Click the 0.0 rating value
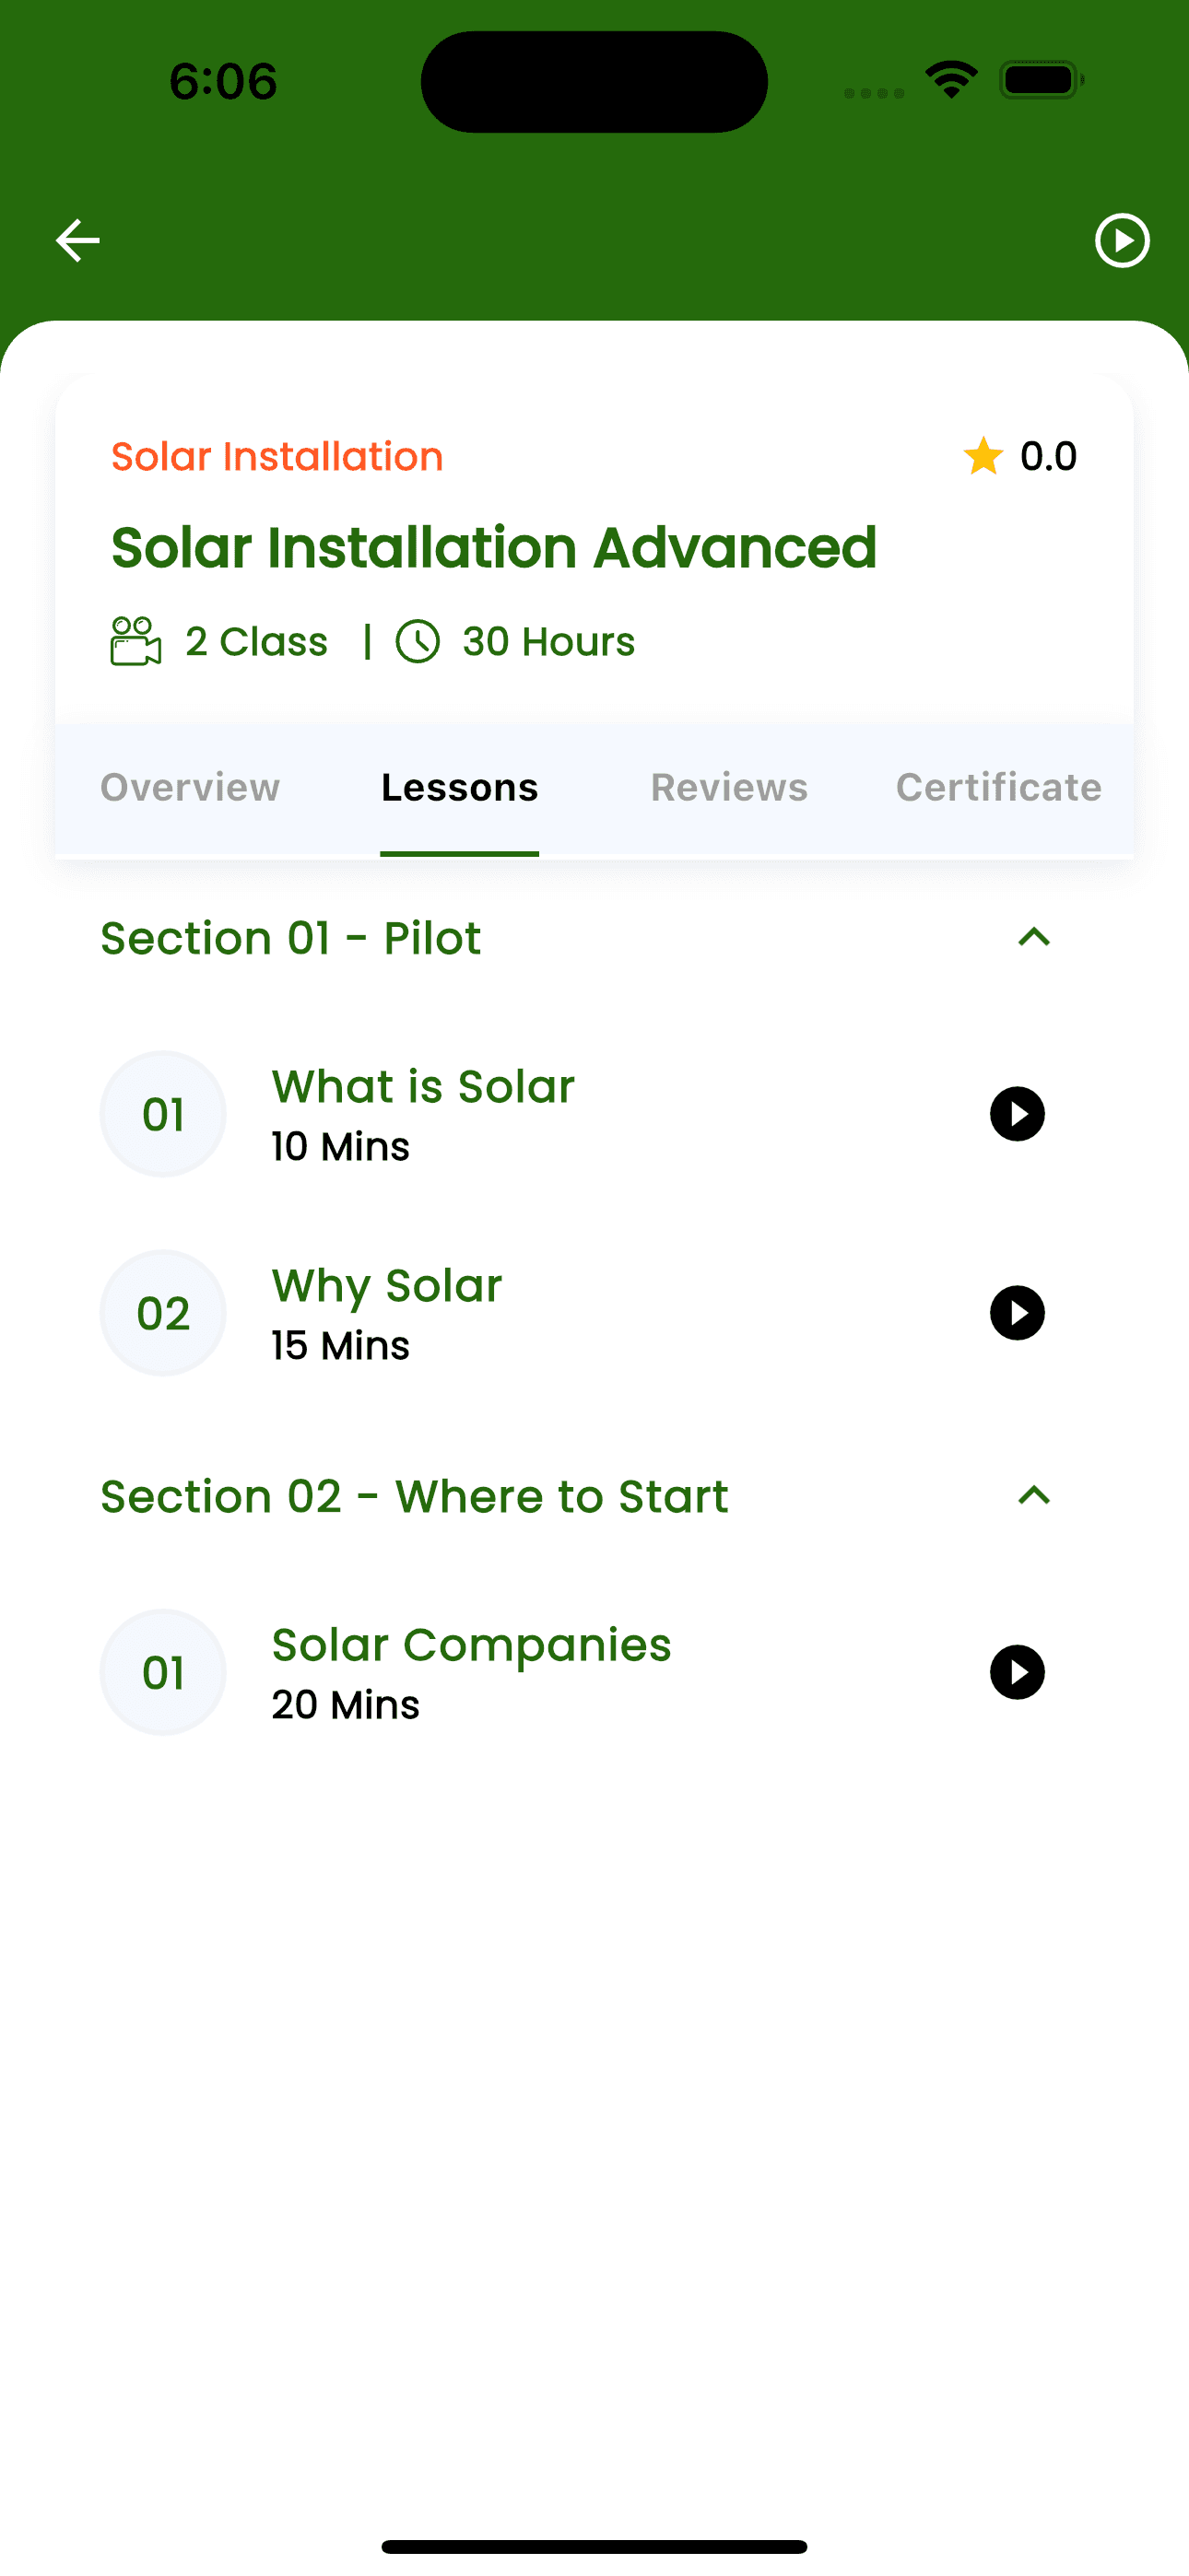Image resolution: width=1189 pixels, height=2576 pixels. [x=1047, y=455]
